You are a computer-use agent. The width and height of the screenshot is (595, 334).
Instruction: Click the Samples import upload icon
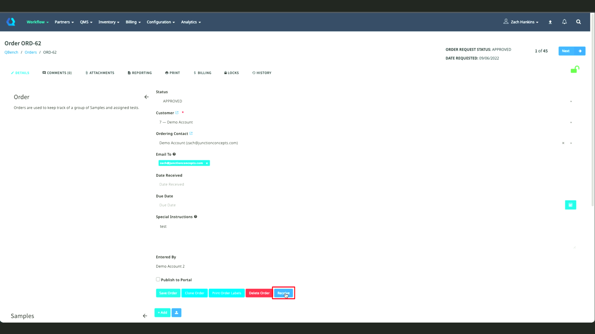(176, 312)
